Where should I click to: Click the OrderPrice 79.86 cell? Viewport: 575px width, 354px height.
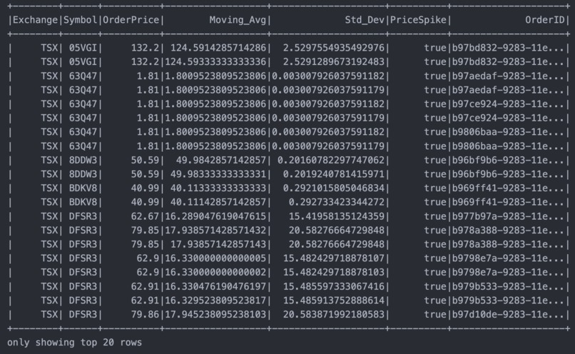click(x=145, y=314)
